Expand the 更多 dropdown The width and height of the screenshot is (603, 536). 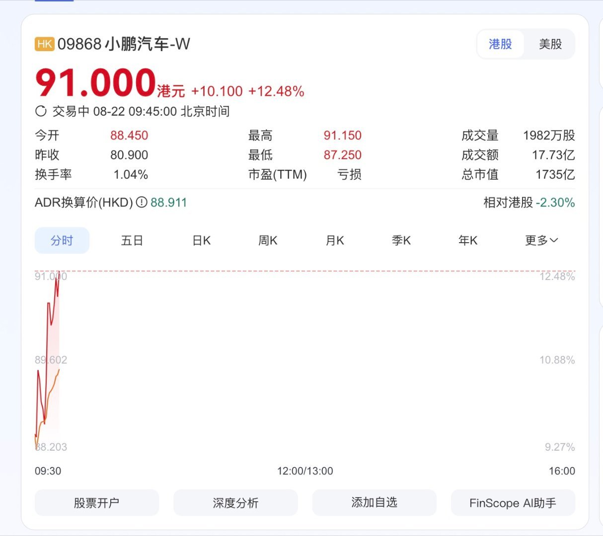(x=541, y=241)
